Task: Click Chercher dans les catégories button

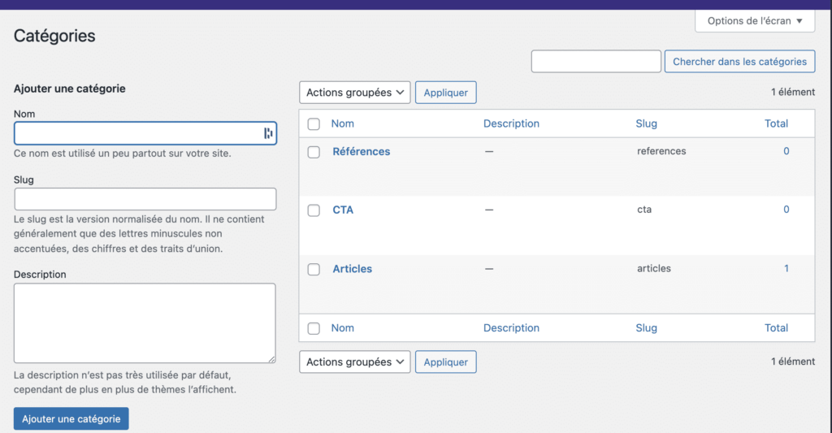Action: pos(739,62)
